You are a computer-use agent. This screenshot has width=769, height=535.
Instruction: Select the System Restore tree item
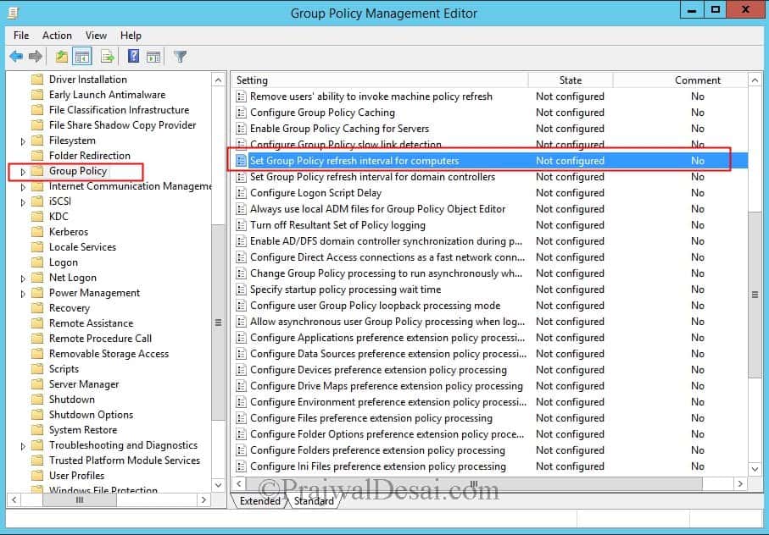click(83, 430)
